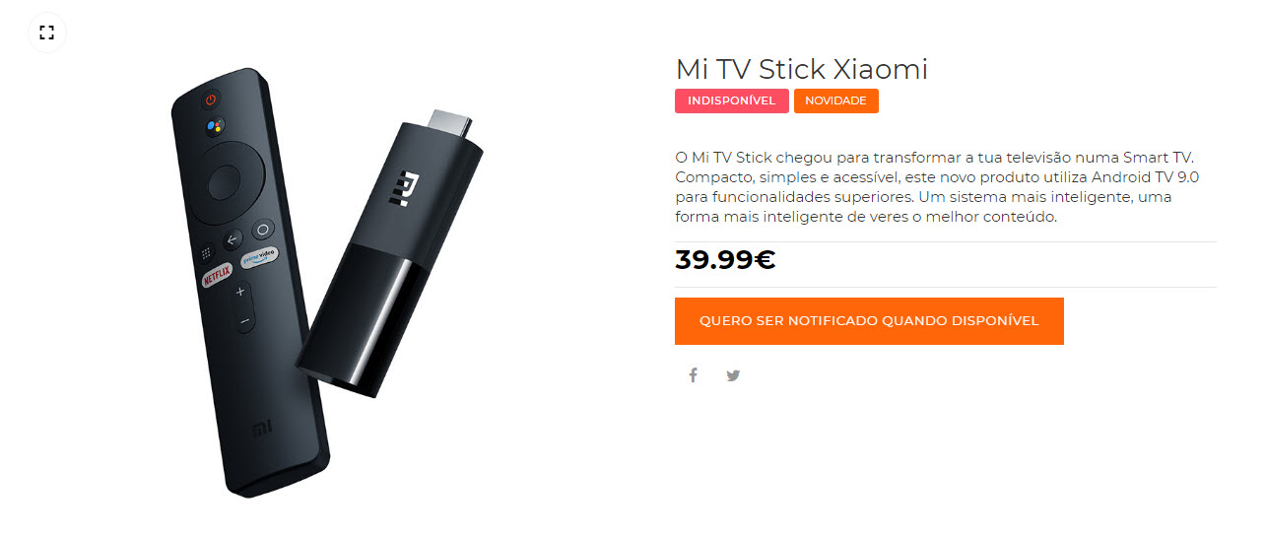The image size is (1266, 536).
Task: Click the Mi TV Stick Xiaomi title
Action: (x=802, y=69)
